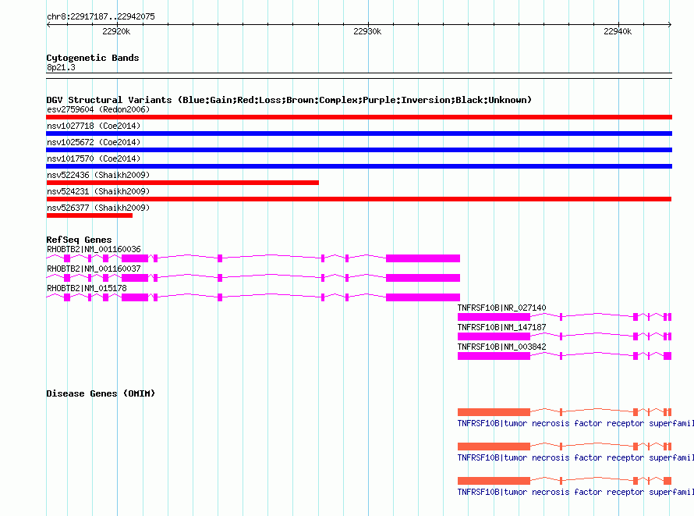The height and width of the screenshot is (516, 694).
Task: Select the topmost orange OMIM TNFRSF10B transcript exon
Action: pos(494,412)
